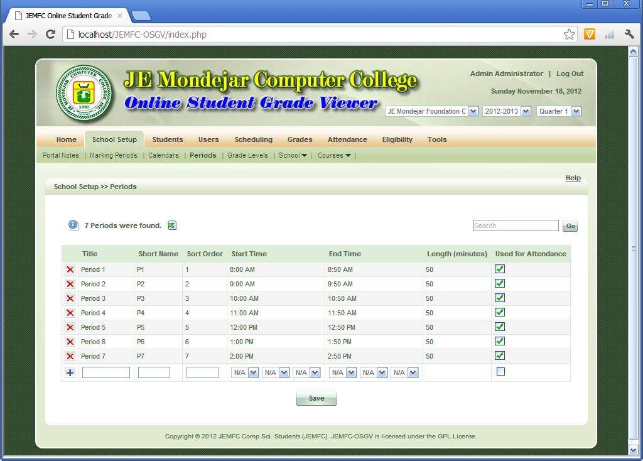Image resolution: width=643 pixels, height=461 pixels.
Task: Uncheck Used for Attendance for Period 6
Action: [499, 341]
